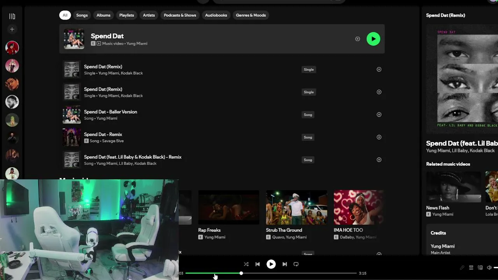Open the sidebar avatar with the pink background
Image resolution: width=498 pixels, height=280 pixels.
click(12, 66)
